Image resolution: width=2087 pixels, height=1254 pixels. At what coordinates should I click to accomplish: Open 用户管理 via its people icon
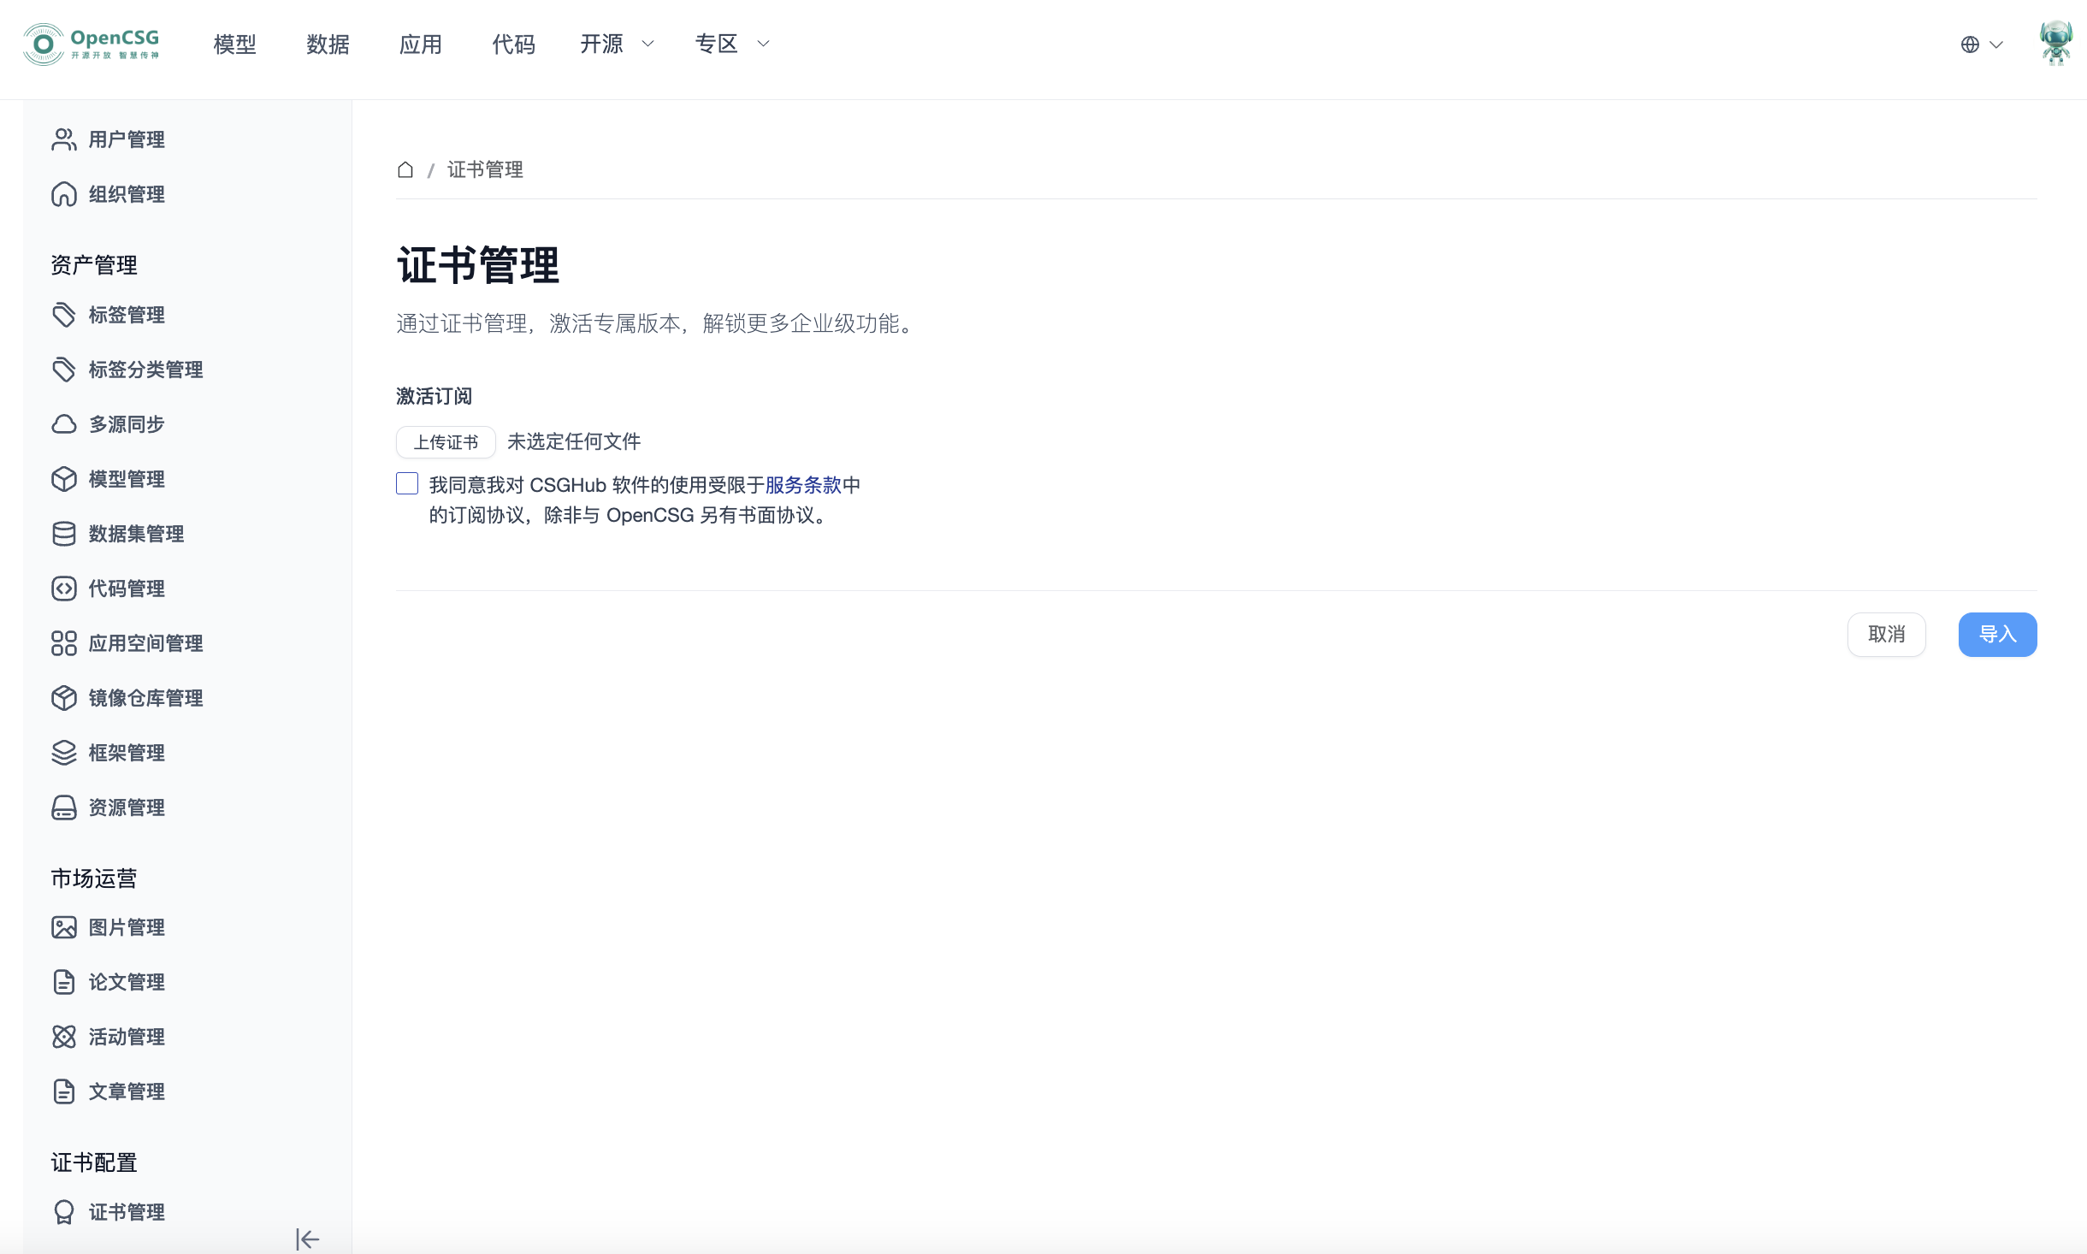tap(64, 139)
